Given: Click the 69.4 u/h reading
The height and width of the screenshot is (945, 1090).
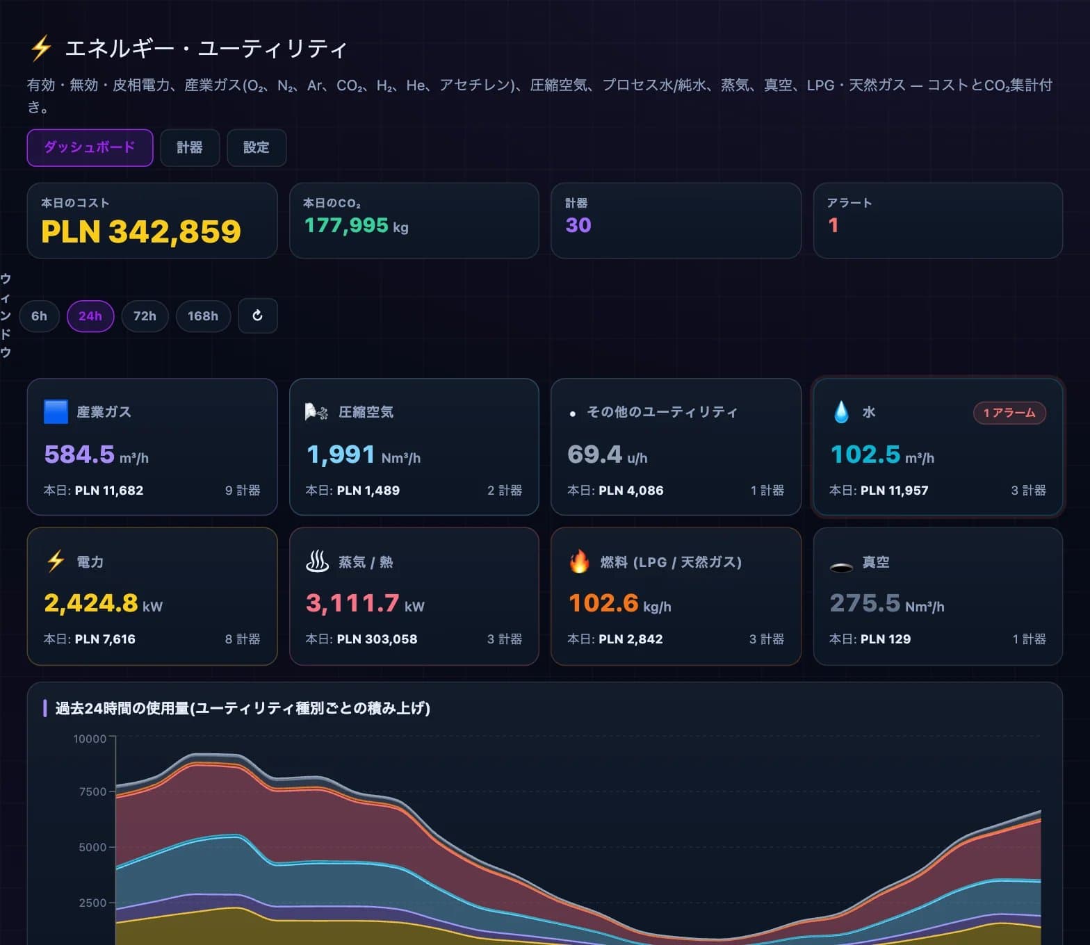Looking at the screenshot, I should [608, 454].
